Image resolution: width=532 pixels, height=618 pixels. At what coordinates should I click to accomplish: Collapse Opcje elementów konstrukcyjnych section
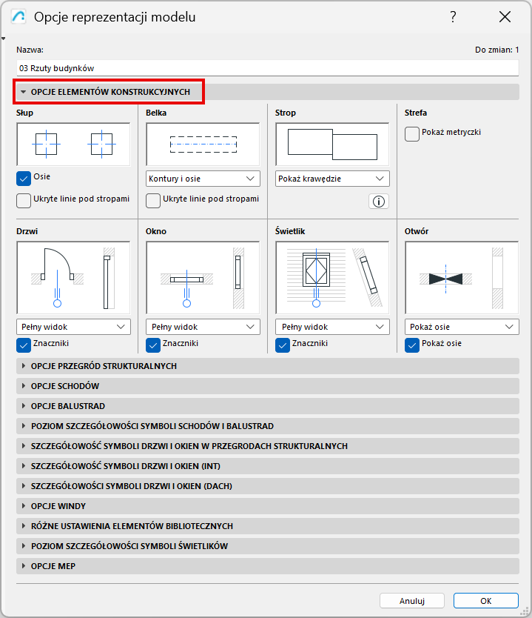click(x=268, y=92)
